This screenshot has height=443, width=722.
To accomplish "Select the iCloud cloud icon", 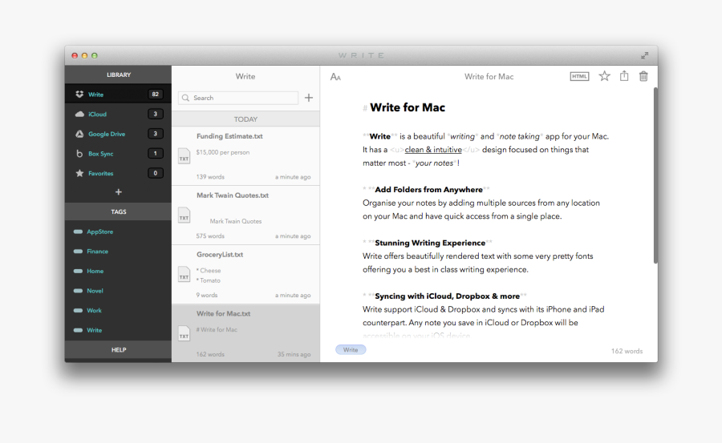I will click(79, 114).
